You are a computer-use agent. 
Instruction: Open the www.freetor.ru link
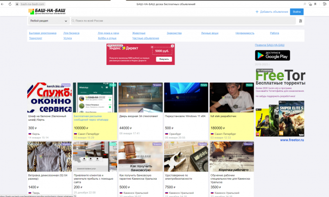[x=292, y=140]
